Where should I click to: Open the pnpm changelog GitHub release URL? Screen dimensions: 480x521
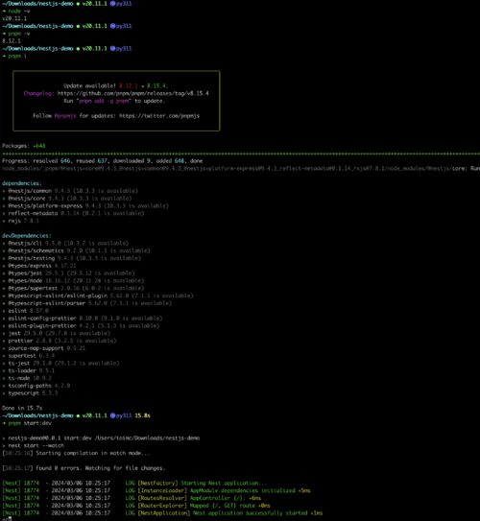pyautogui.click(x=133, y=93)
